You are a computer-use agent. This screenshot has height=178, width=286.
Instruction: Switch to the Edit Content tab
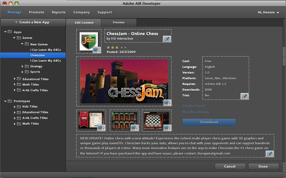[x=84, y=22]
